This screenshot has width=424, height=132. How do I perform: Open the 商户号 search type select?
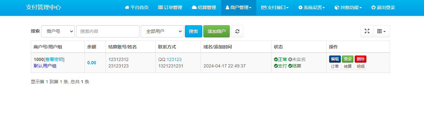coord(58,31)
